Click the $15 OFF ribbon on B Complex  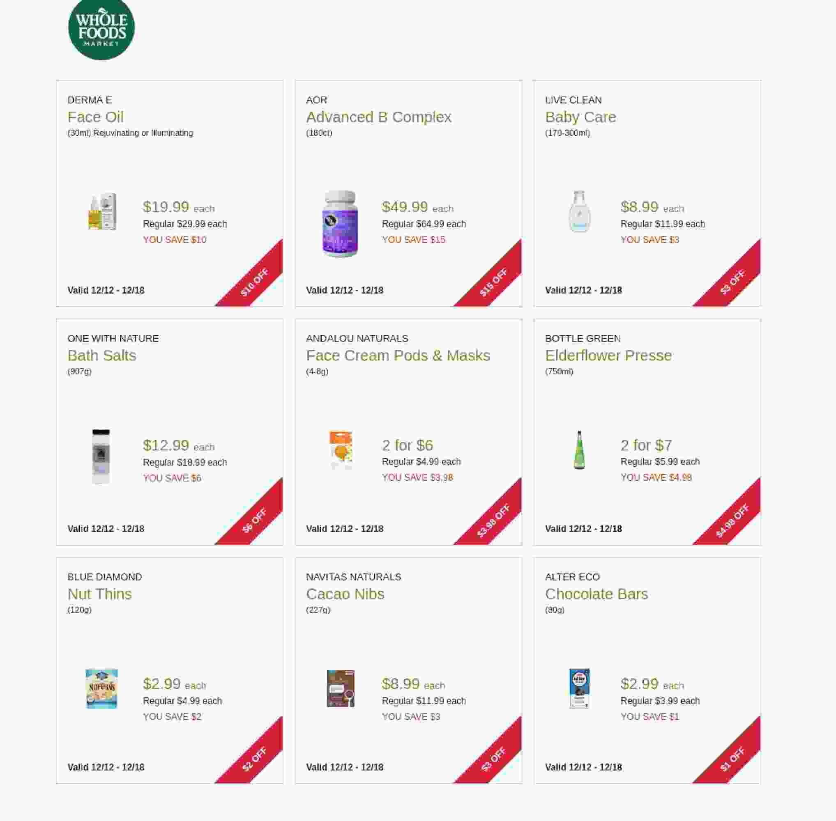[x=494, y=281]
